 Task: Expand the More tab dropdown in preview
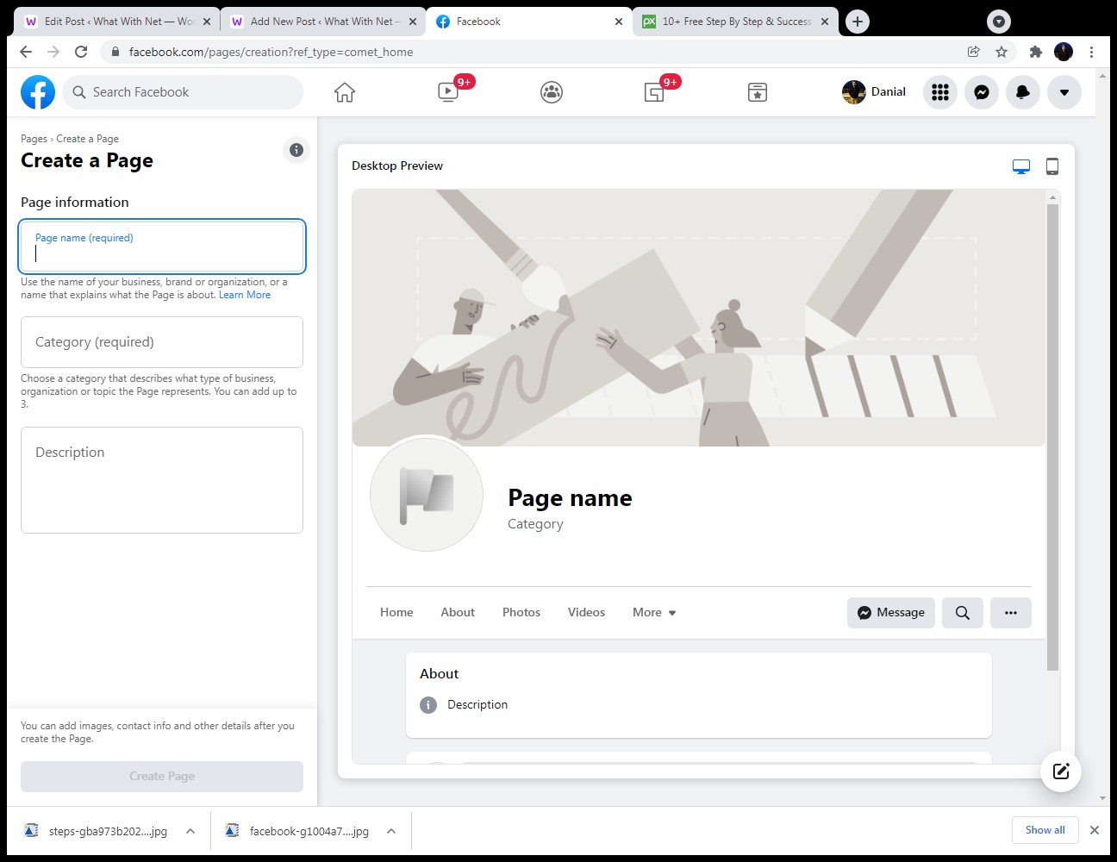pyautogui.click(x=653, y=612)
